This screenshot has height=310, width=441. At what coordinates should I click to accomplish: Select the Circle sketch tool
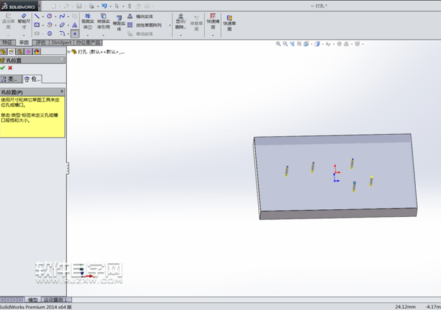(x=50, y=16)
